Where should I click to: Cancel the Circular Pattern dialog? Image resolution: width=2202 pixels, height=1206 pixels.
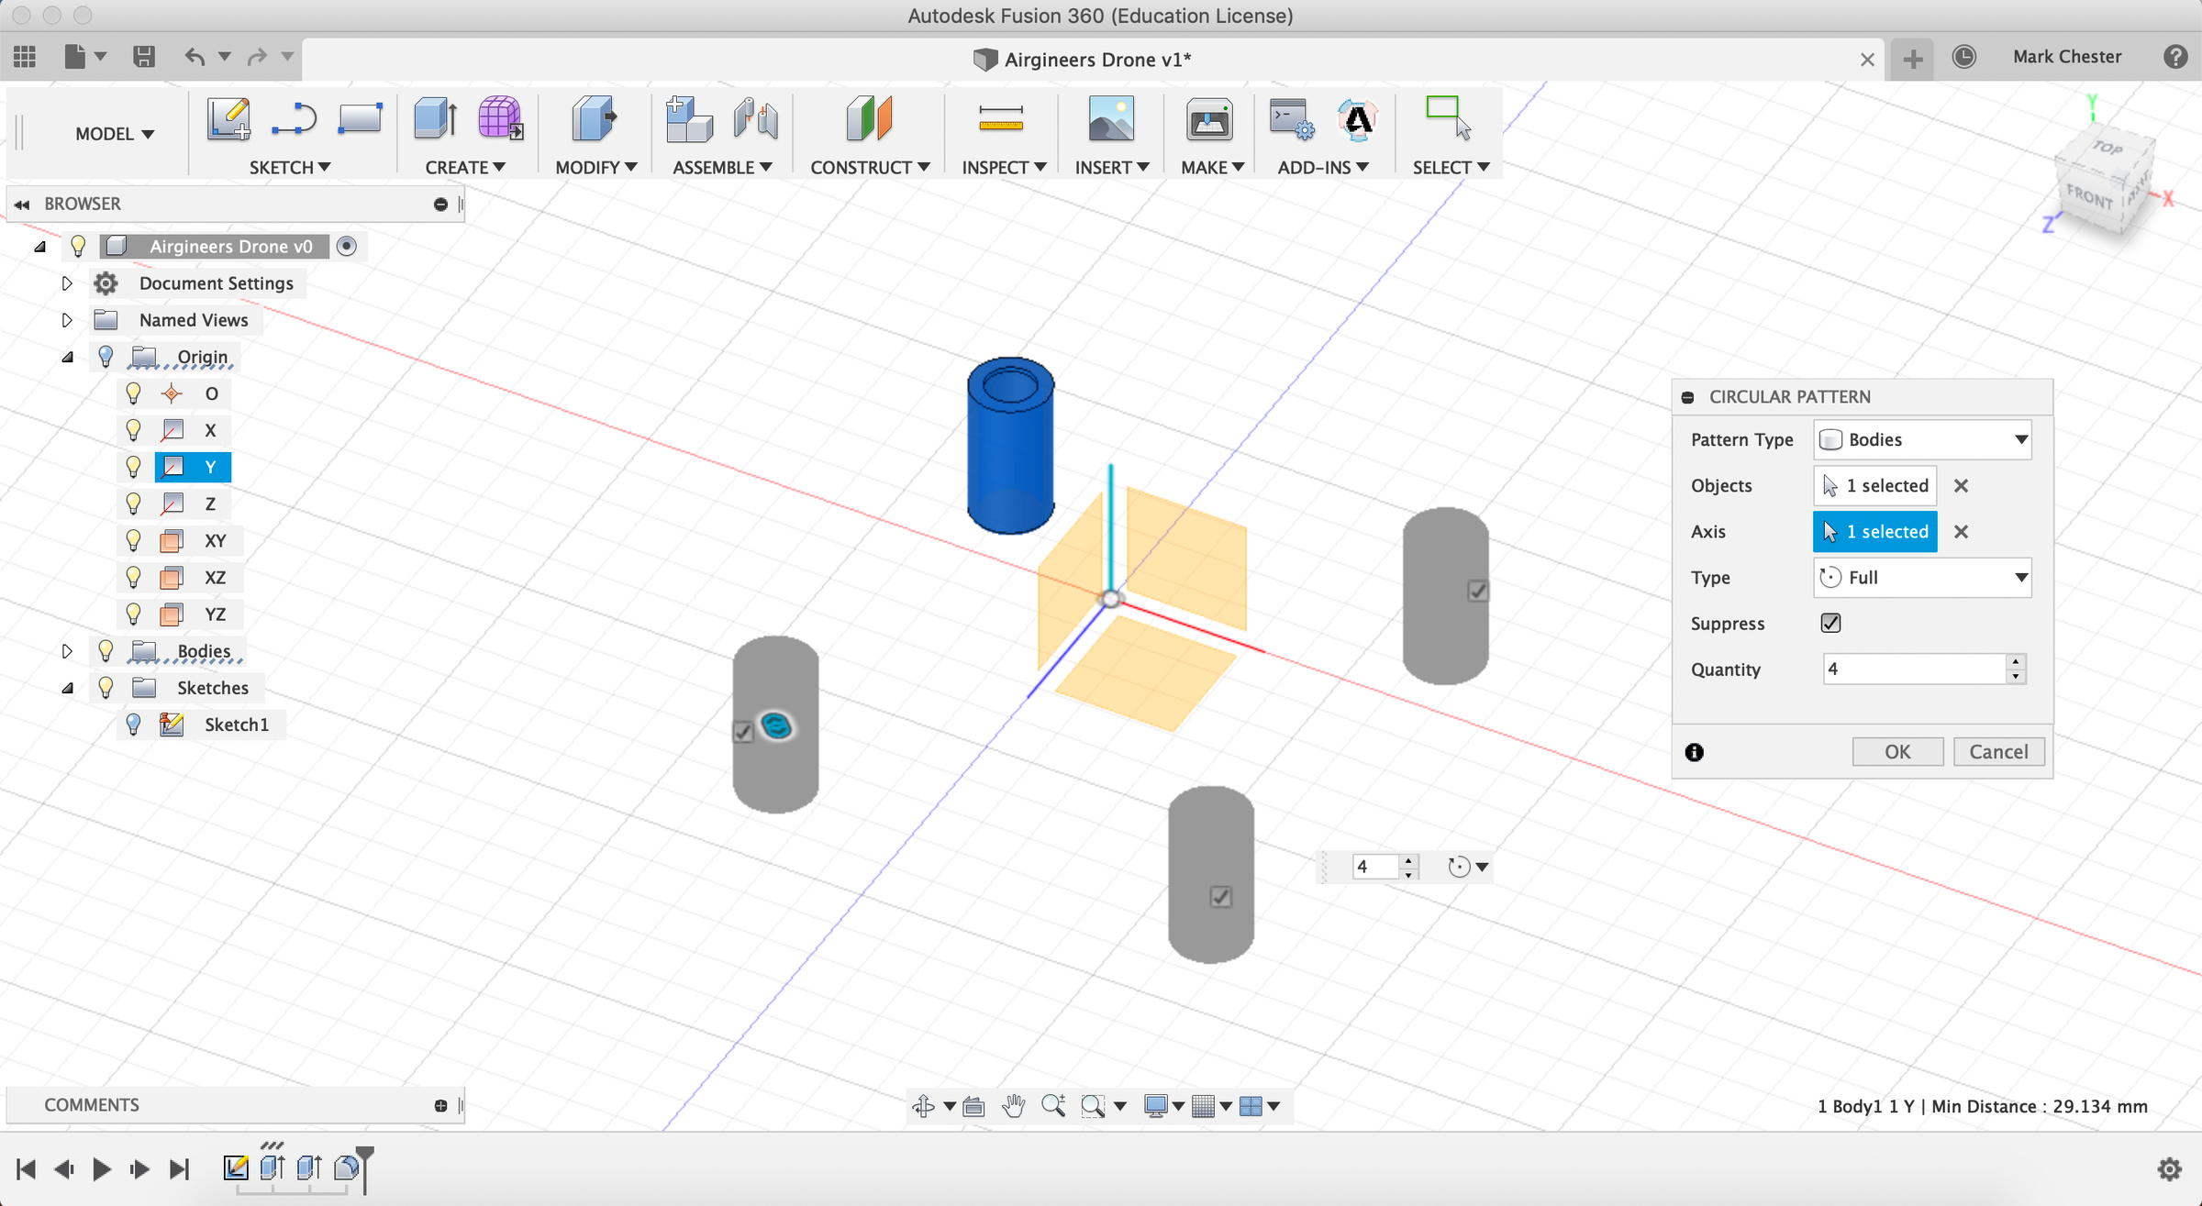click(x=1998, y=751)
